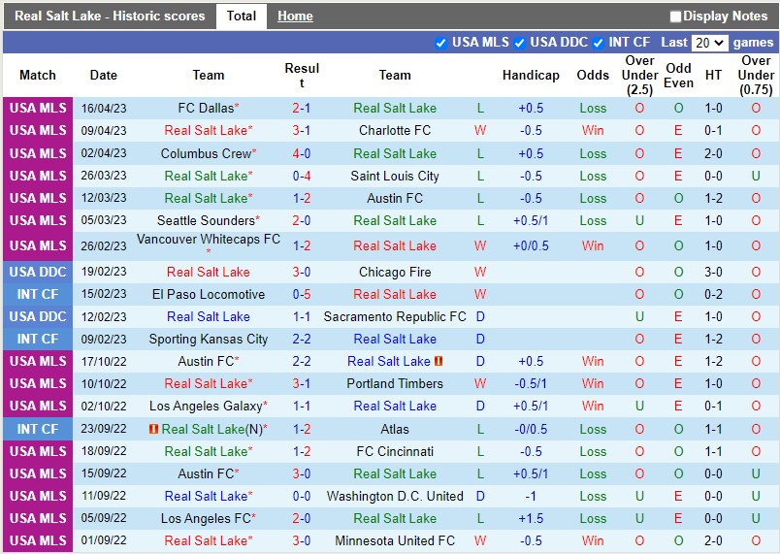Disable the INT CF filter checkbox
The image size is (780, 554).
[599, 43]
